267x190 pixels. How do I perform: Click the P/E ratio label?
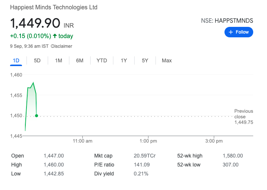point(104,165)
